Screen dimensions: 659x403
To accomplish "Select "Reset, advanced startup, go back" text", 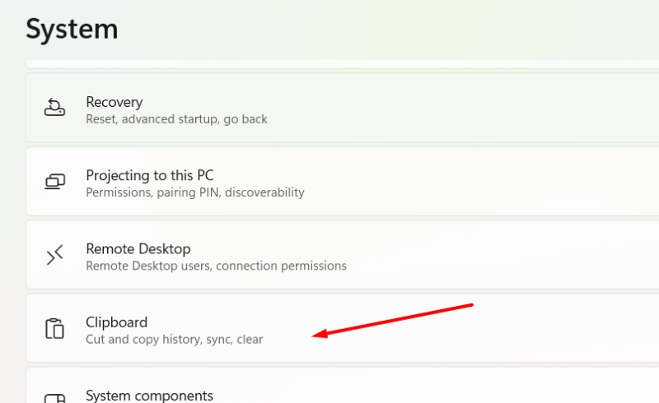I will click(176, 119).
